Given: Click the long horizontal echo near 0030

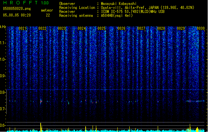Looking at the screenshot, I should click(x=195, y=101).
